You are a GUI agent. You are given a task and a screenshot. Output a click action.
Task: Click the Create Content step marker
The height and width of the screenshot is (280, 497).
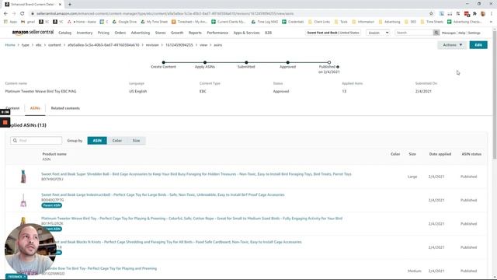click(x=164, y=62)
